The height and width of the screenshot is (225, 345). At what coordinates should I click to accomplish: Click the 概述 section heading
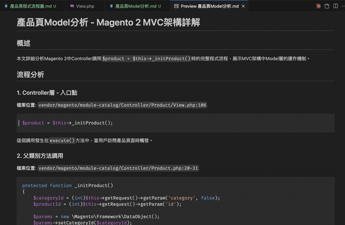(x=24, y=43)
